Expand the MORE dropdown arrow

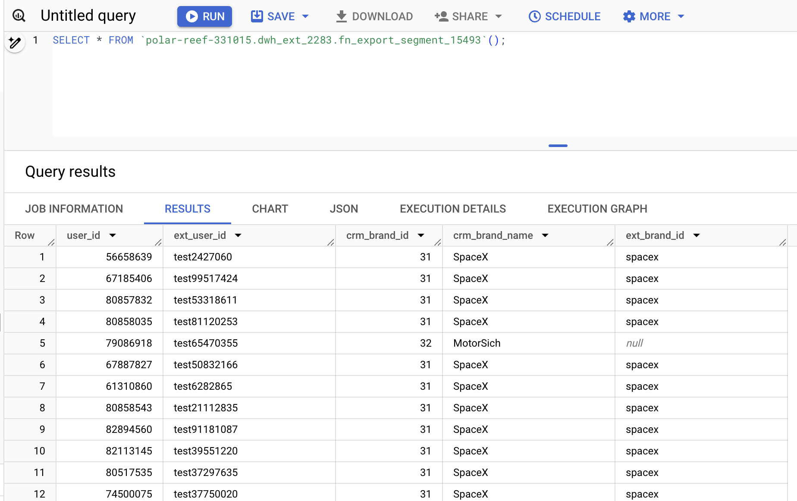[681, 16]
